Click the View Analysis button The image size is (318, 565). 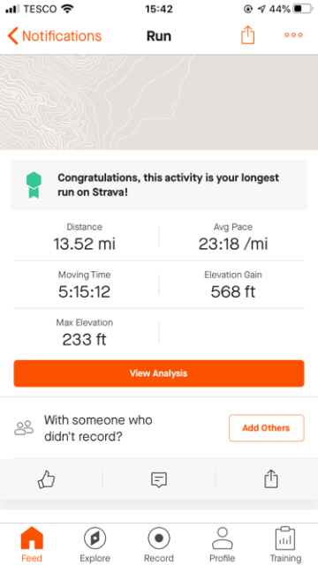[x=159, y=373]
